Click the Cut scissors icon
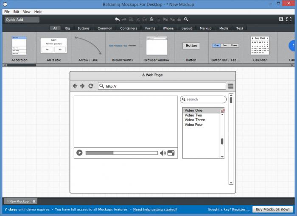Viewport: 297px width, 216px height. [x=138, y=19]
